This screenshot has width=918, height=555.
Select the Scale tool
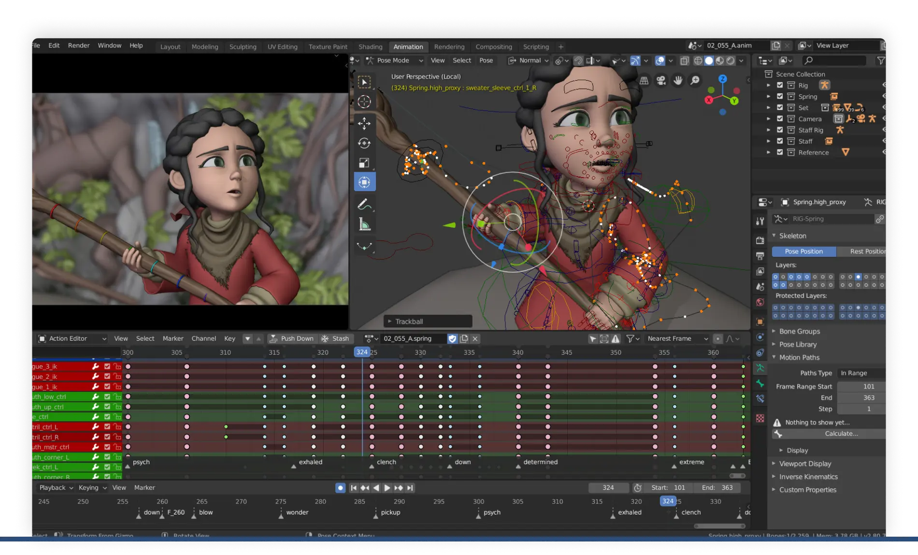point(364,163)
